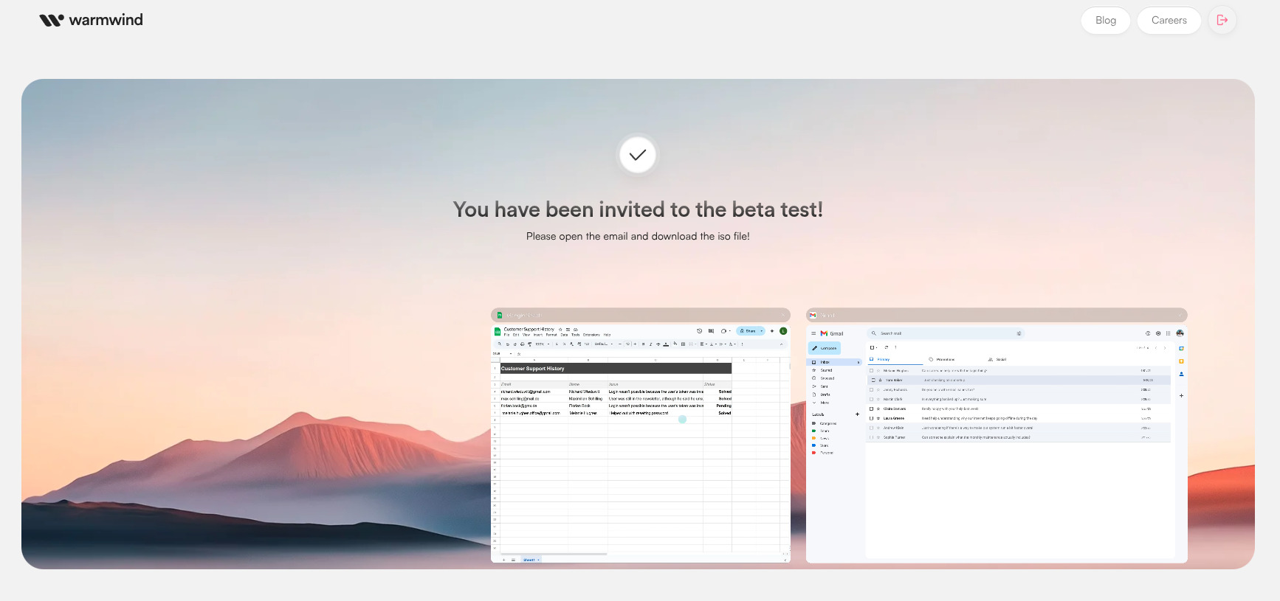Open Google Keep in Gmail side panel

point(1181,361)
